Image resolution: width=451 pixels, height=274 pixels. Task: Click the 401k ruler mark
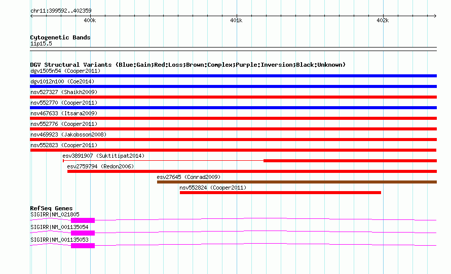tap(236, 20)
